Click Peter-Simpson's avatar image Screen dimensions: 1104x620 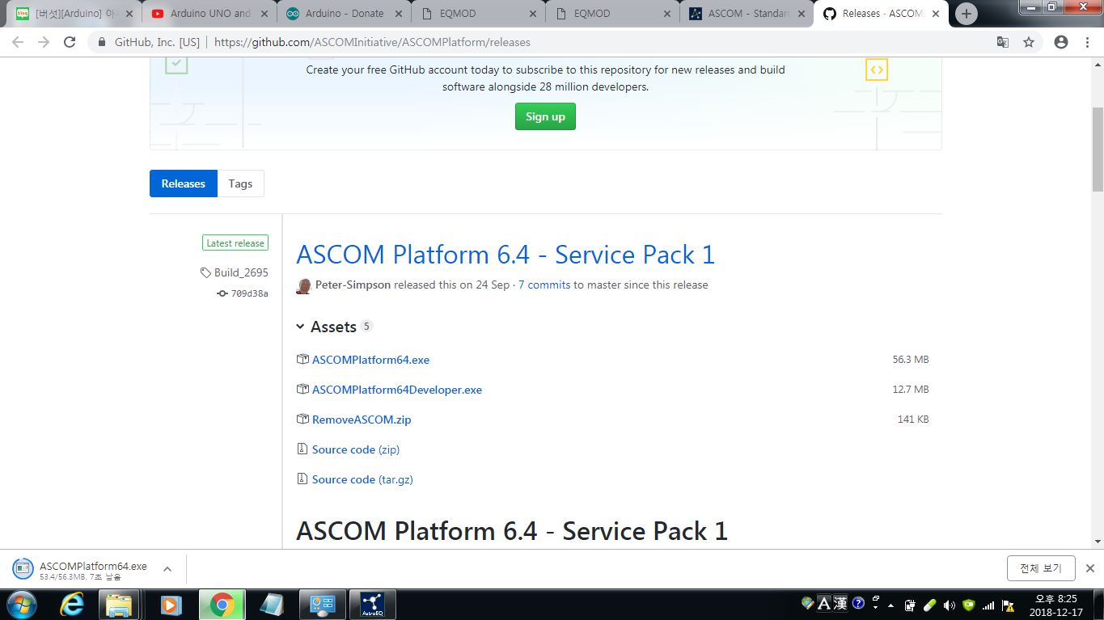(x=304, y=285)
